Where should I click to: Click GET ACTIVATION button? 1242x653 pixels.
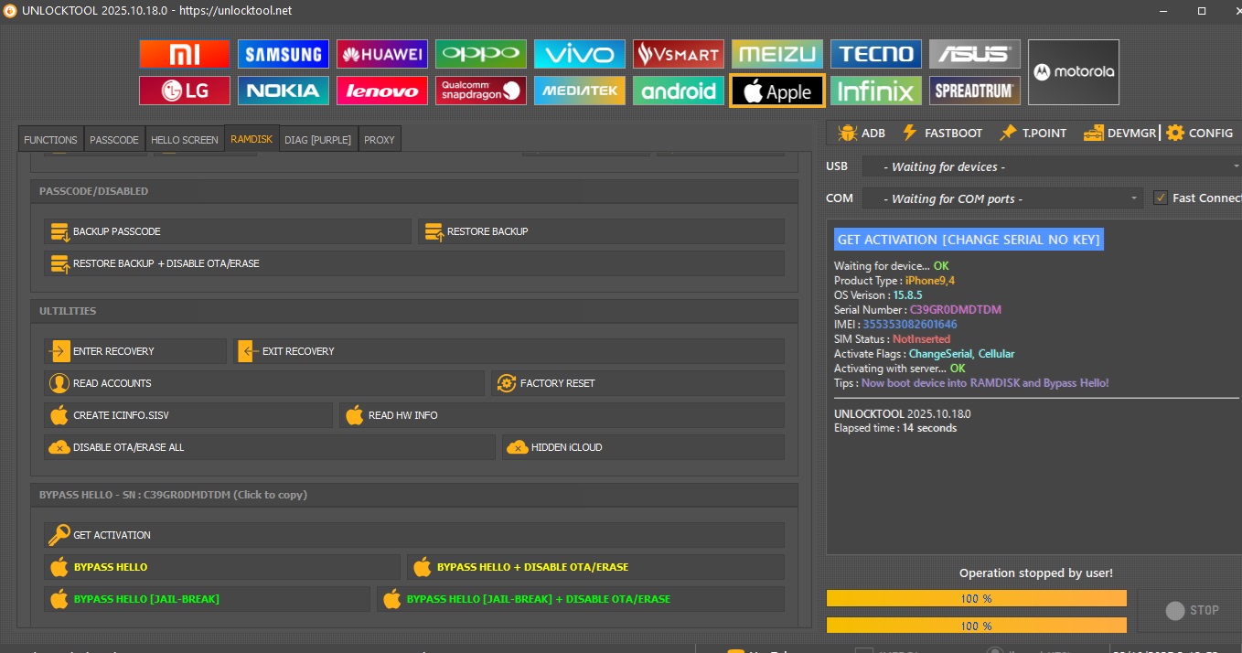tap(414, 535)
